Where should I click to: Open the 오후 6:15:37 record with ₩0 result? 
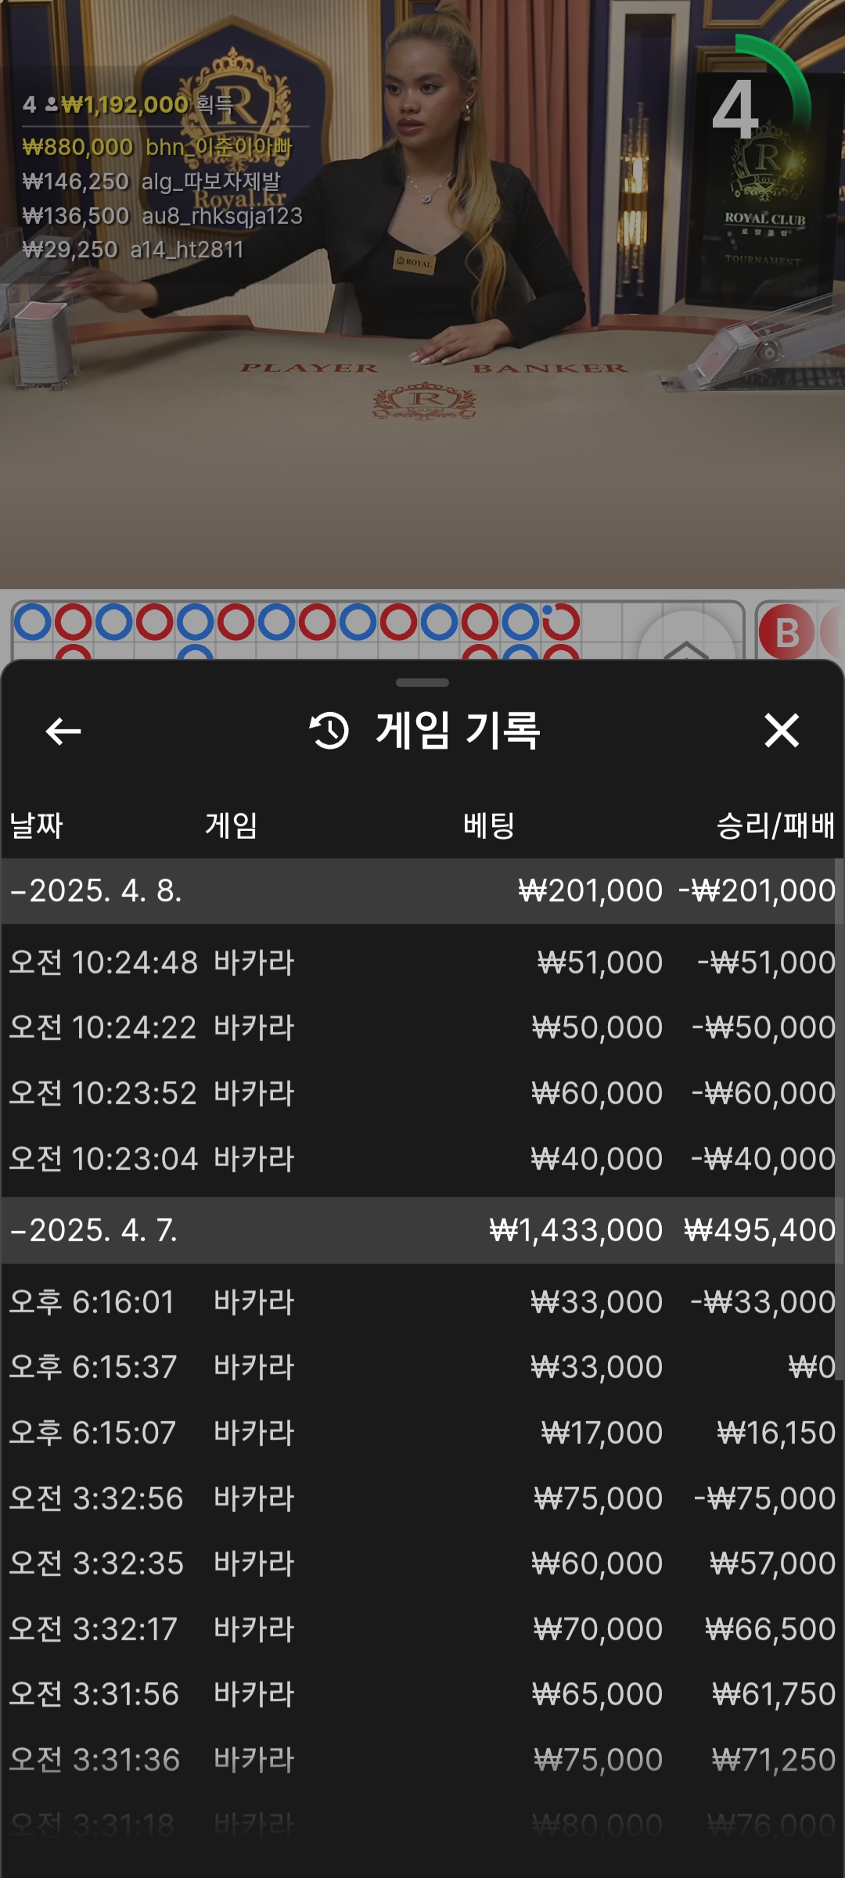point(422,1367)
